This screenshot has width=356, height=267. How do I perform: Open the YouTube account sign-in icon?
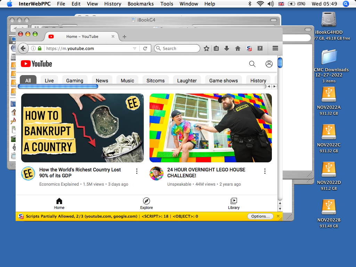[269, 64]
